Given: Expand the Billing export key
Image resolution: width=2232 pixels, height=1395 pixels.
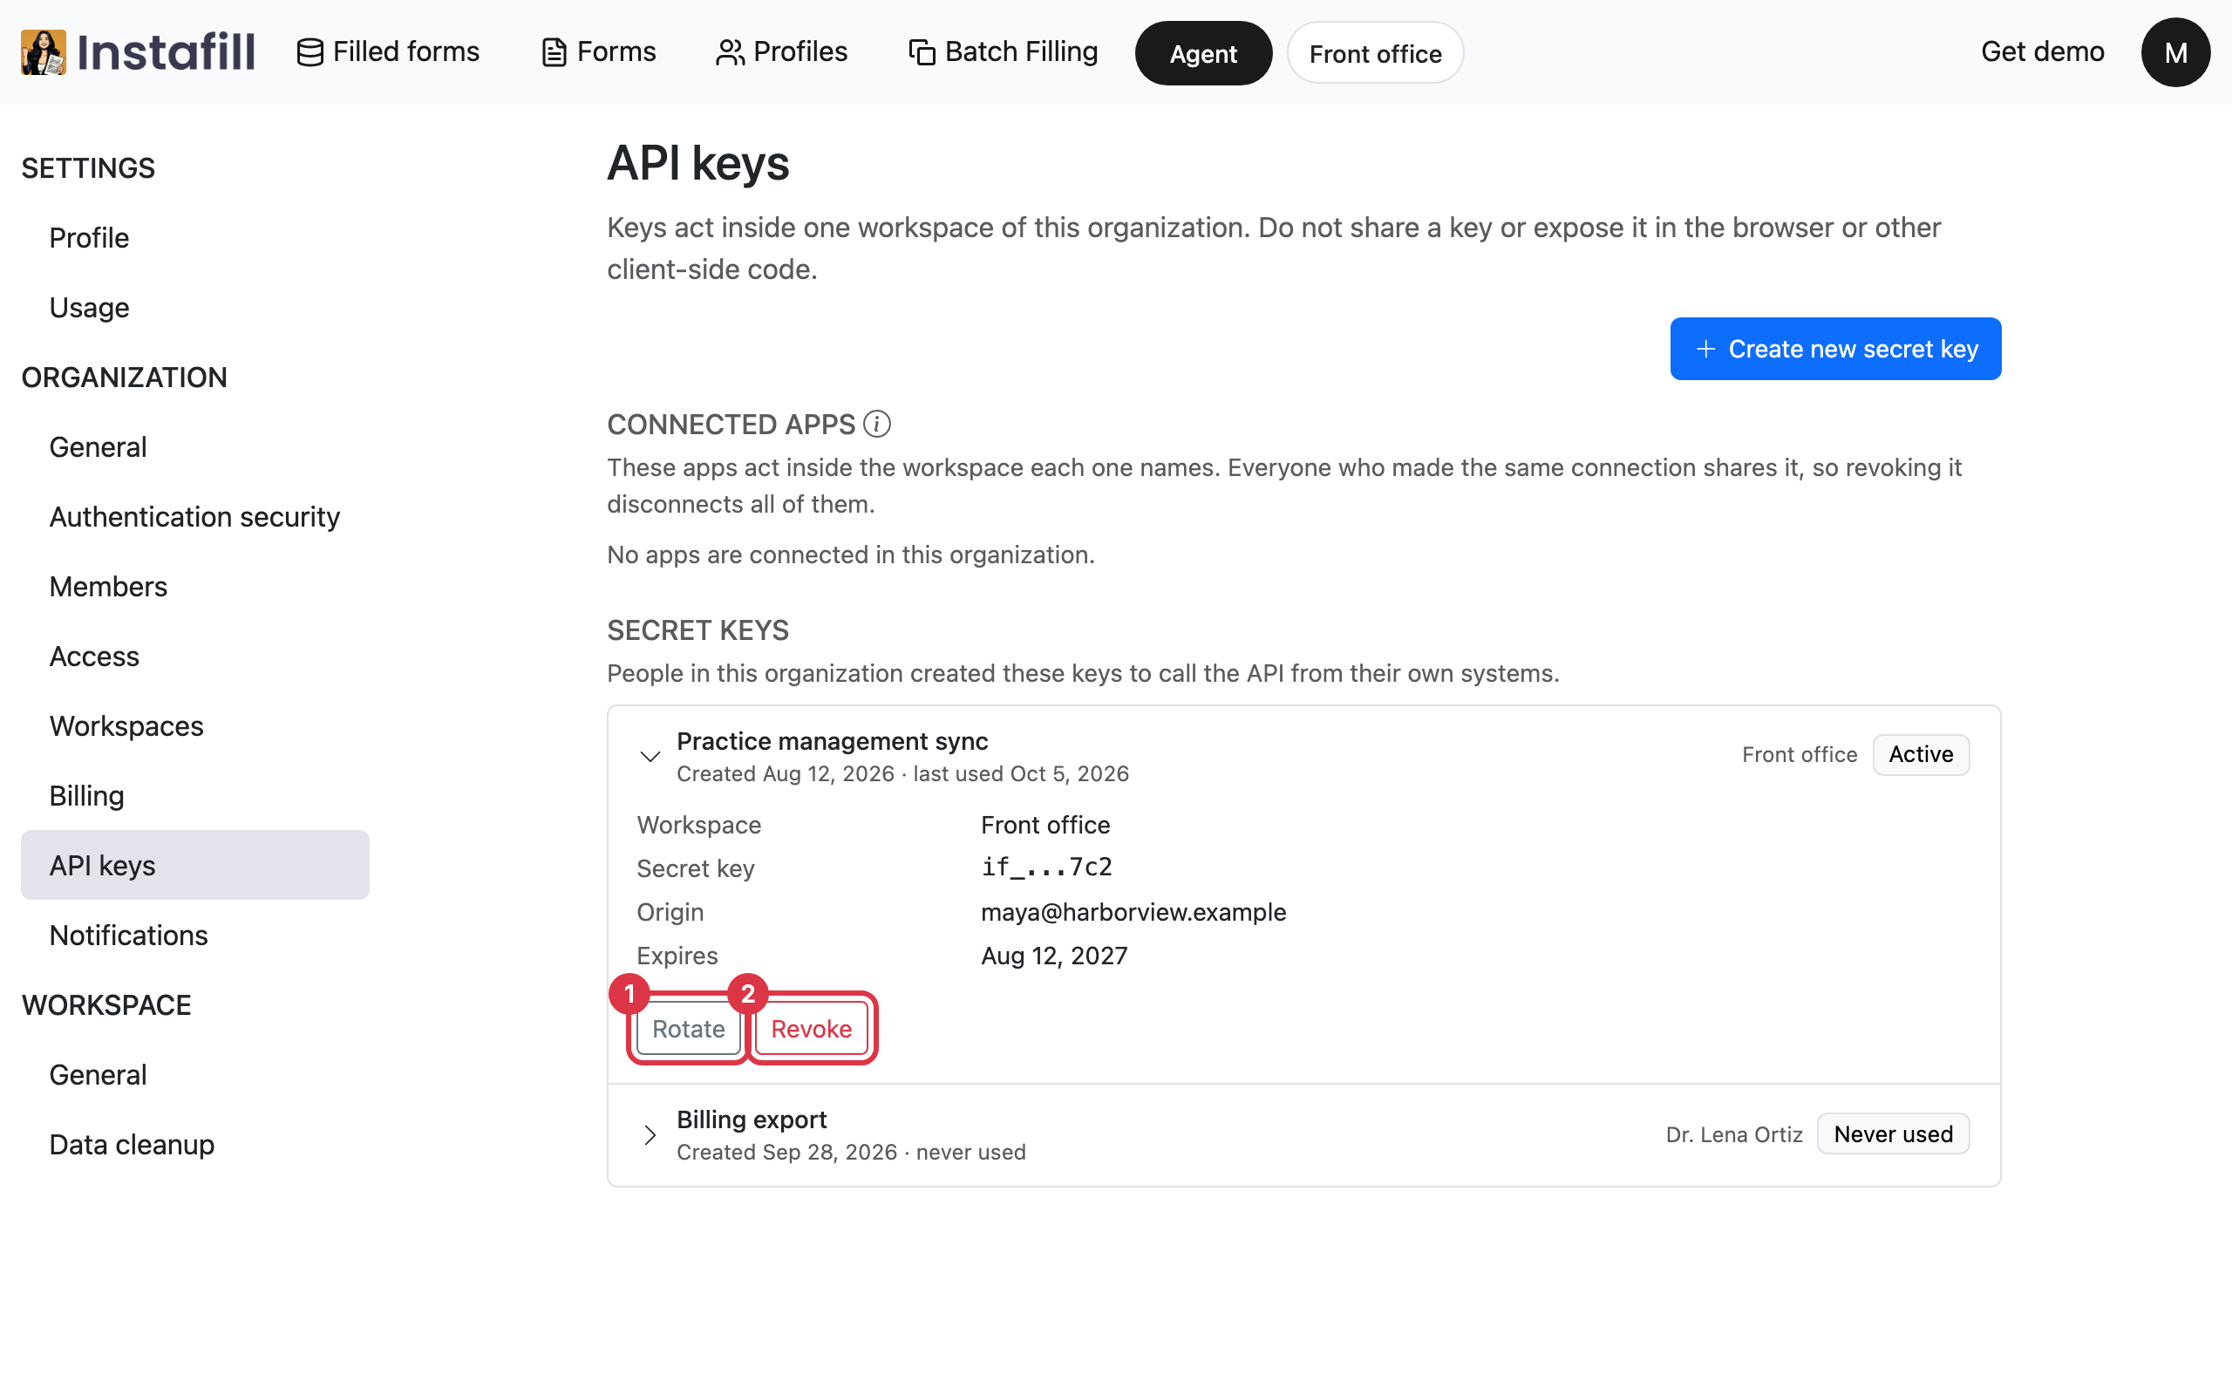Looking at the screenshot, I should tap(650, 1135).
